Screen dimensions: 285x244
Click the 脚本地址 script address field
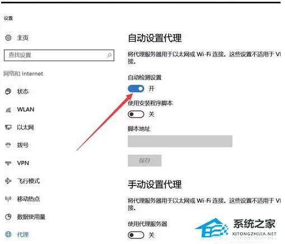180,141
